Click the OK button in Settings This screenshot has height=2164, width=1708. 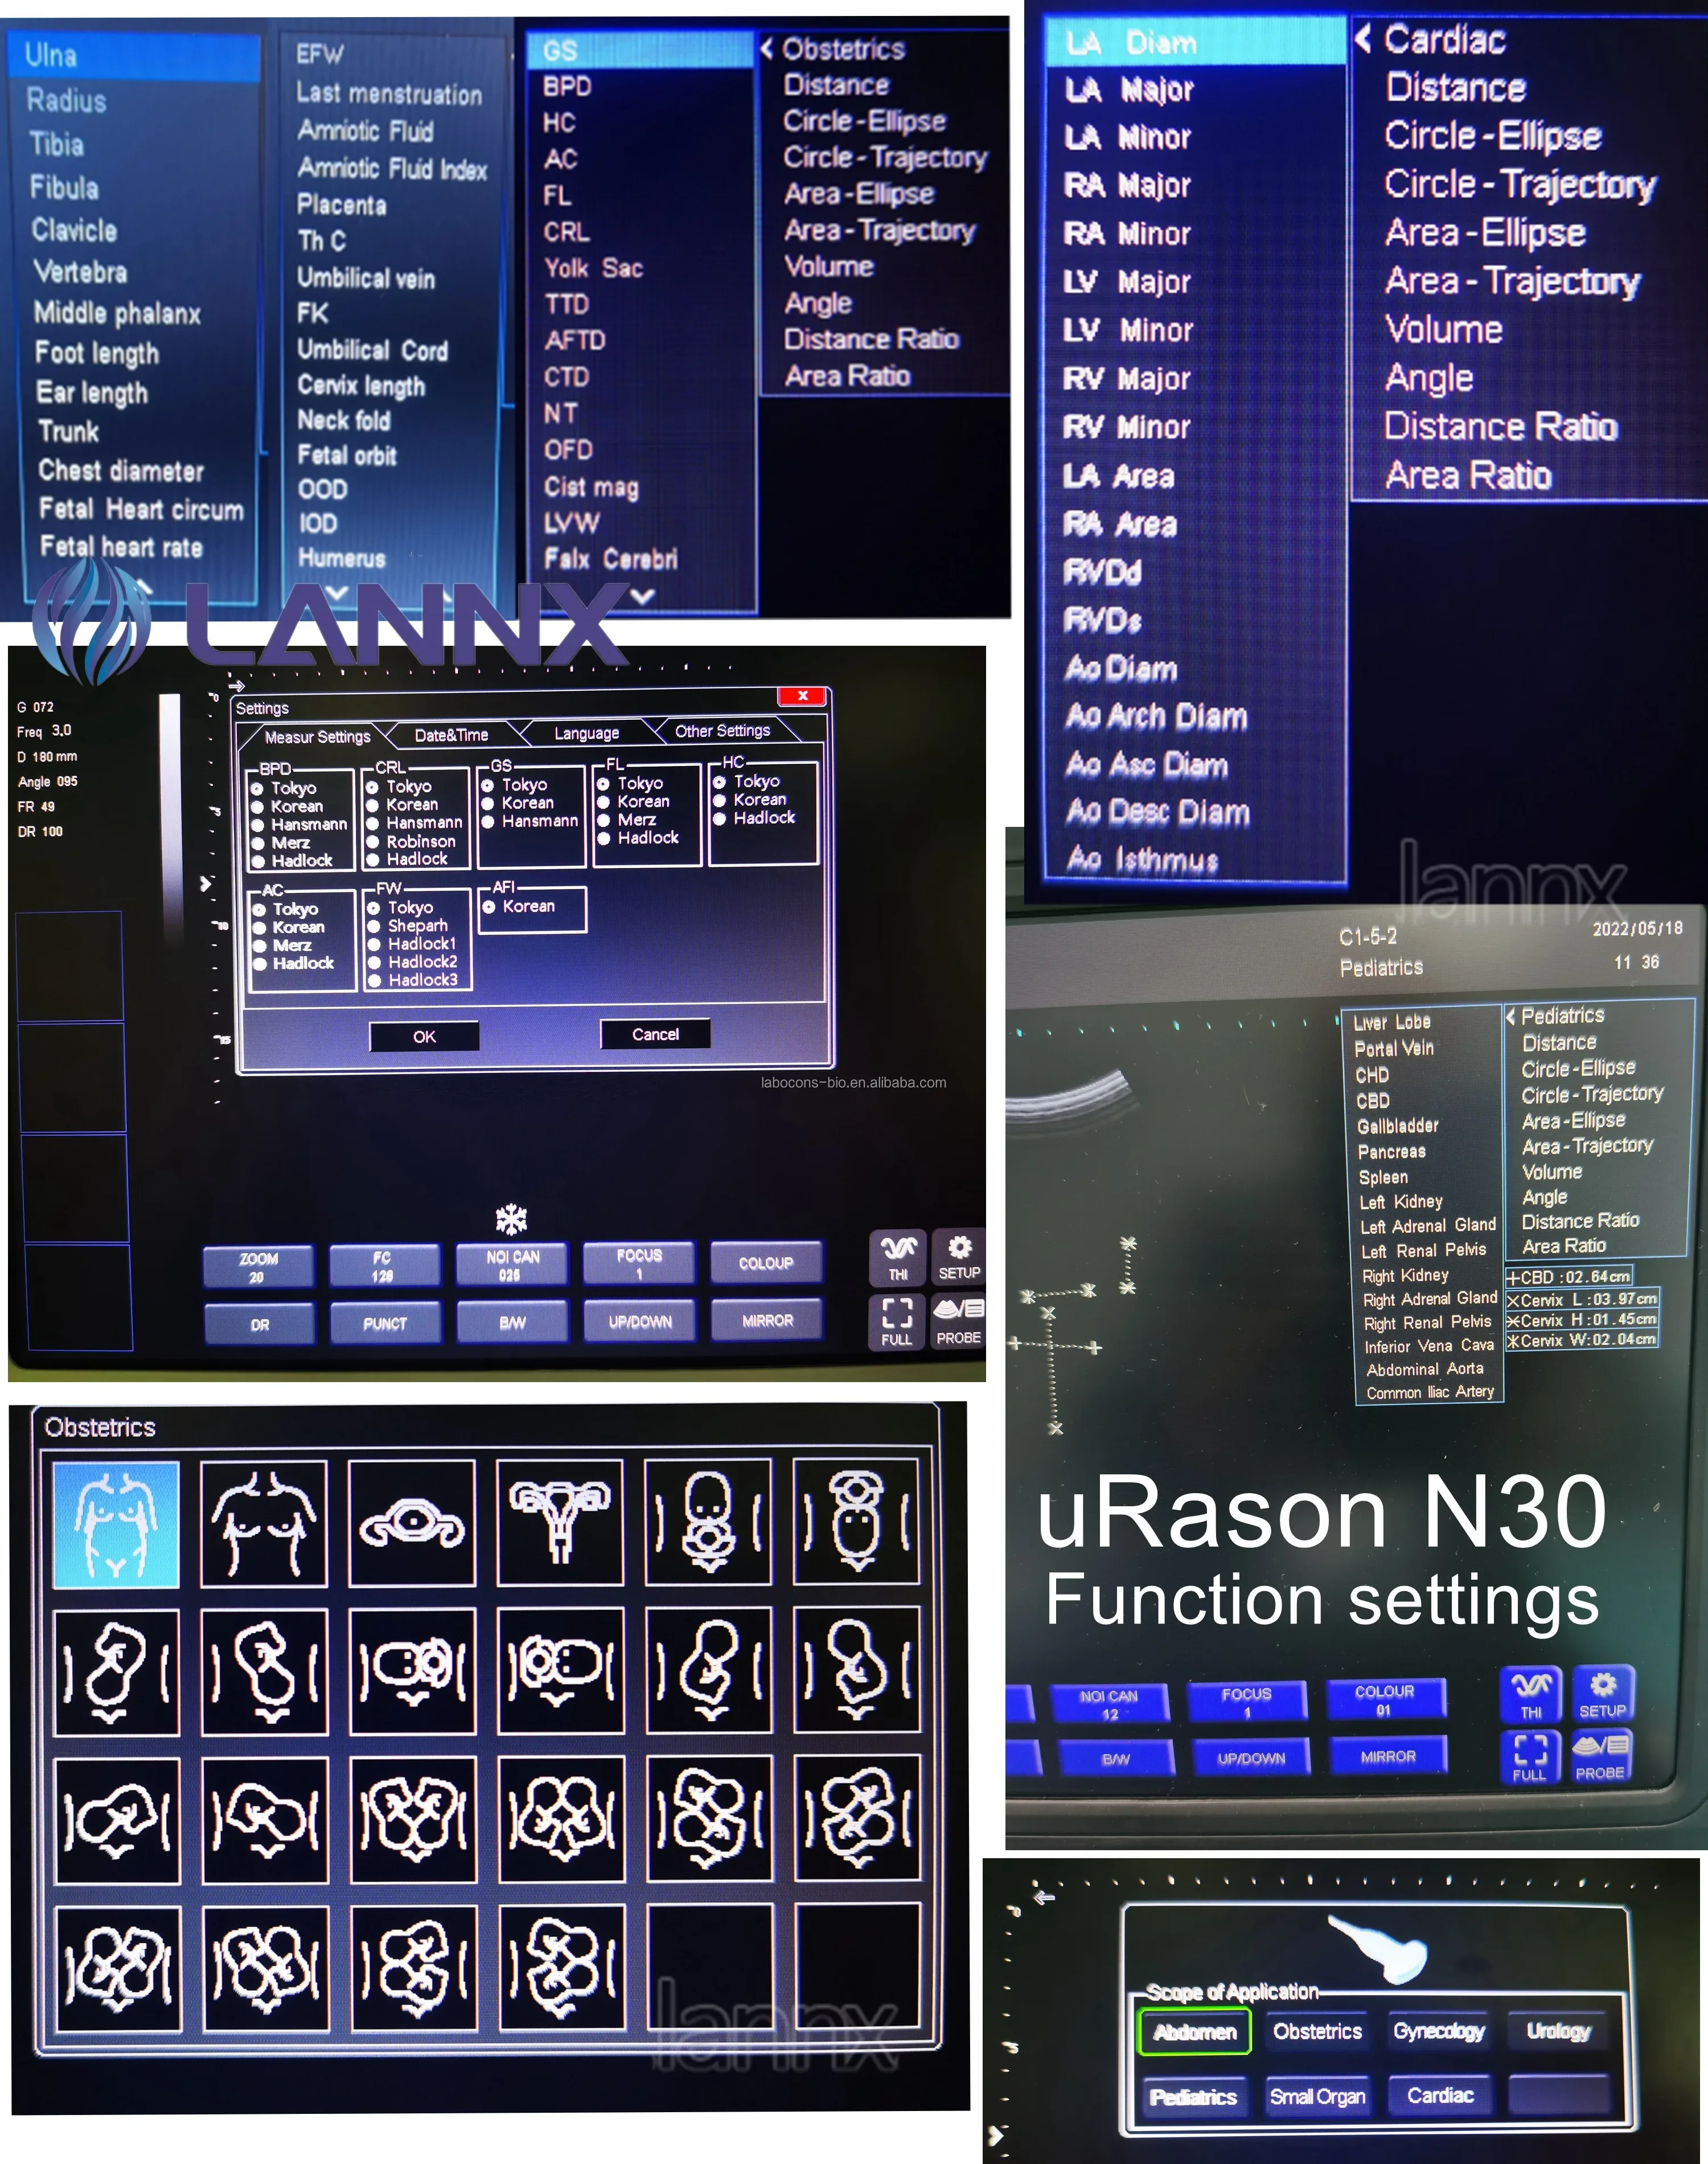424,1036
